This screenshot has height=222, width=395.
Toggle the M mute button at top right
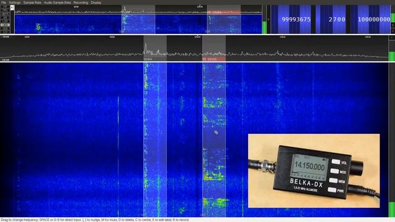pos(393,31)
